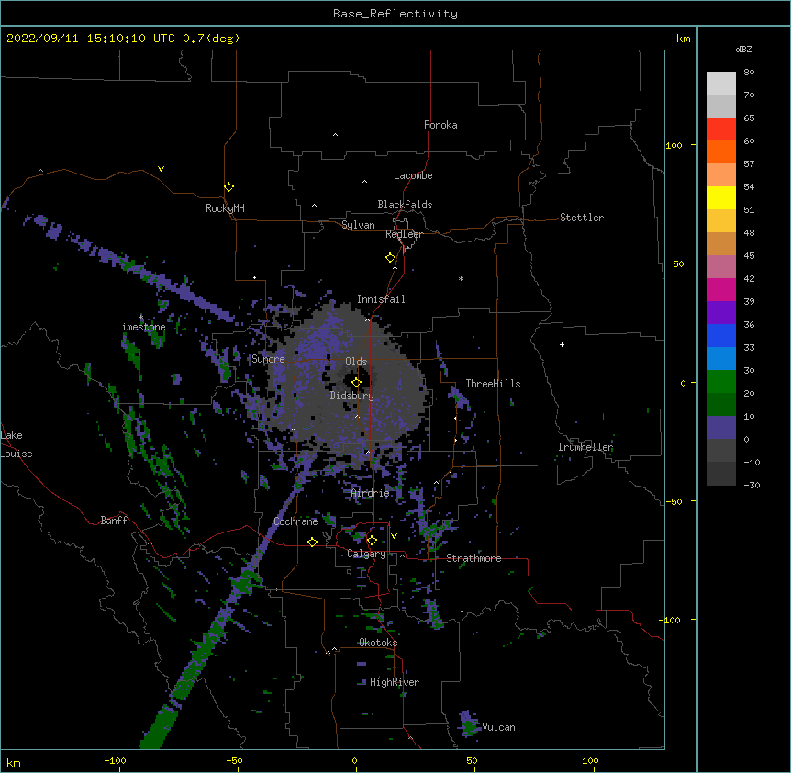Click the Drumheller label

pyautogui.click(x=585, y=447)
